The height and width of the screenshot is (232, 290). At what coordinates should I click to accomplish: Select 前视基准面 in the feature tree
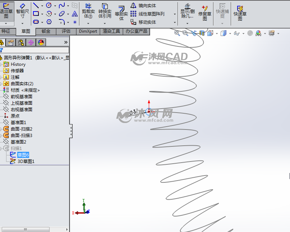(21, 96)
